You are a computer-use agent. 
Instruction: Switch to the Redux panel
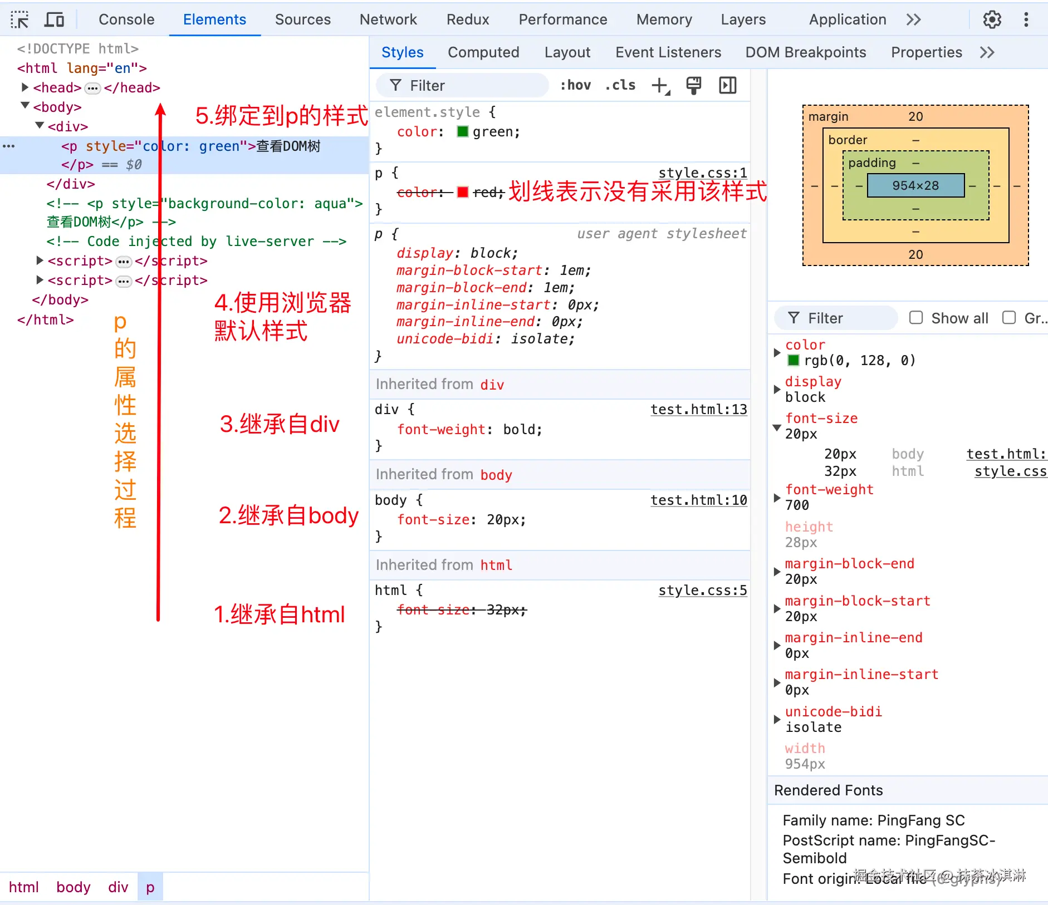[468, 19]
